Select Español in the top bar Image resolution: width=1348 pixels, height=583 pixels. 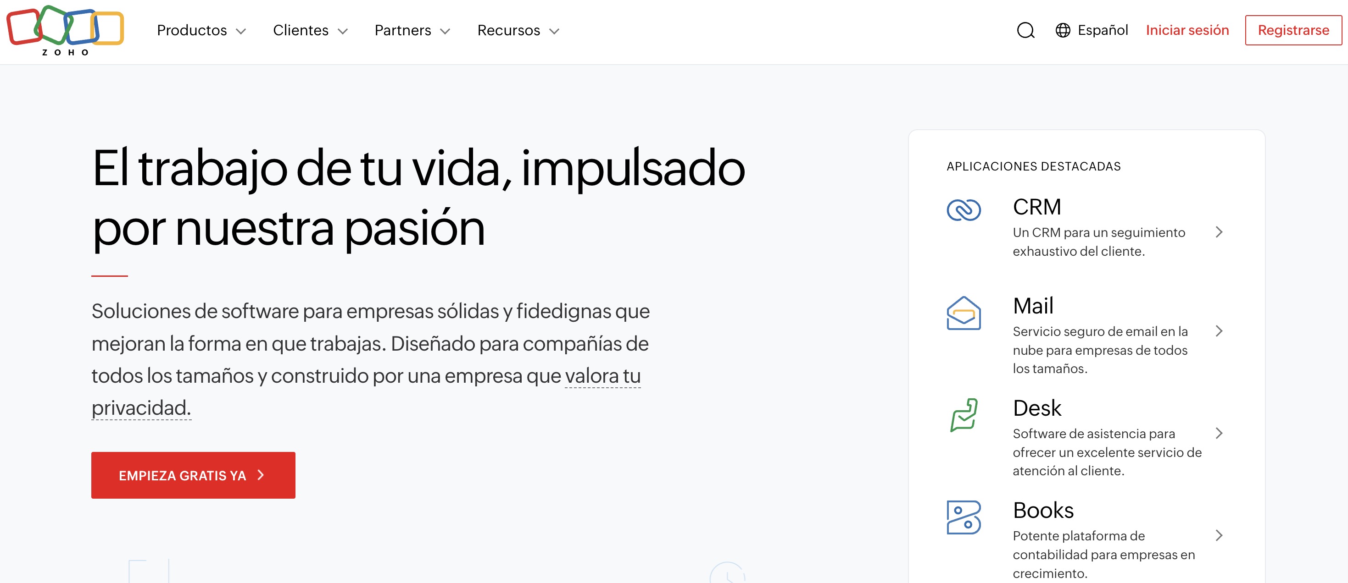pyautogui.click(x=1103, y=30)
